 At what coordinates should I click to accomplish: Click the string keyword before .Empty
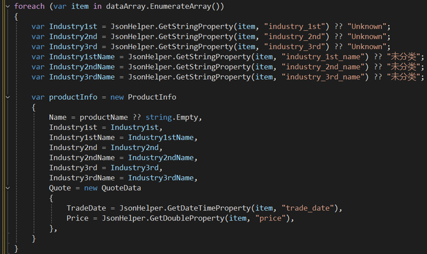tap(158, 117)
